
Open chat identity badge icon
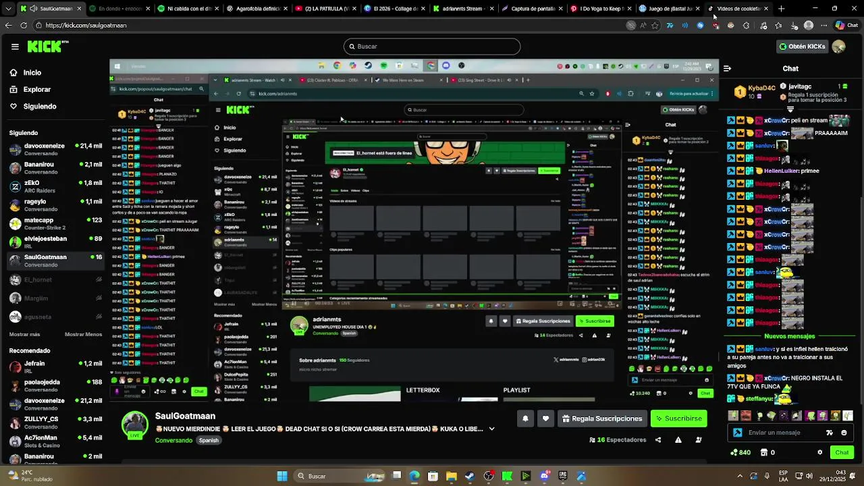(x=738, y=433)
